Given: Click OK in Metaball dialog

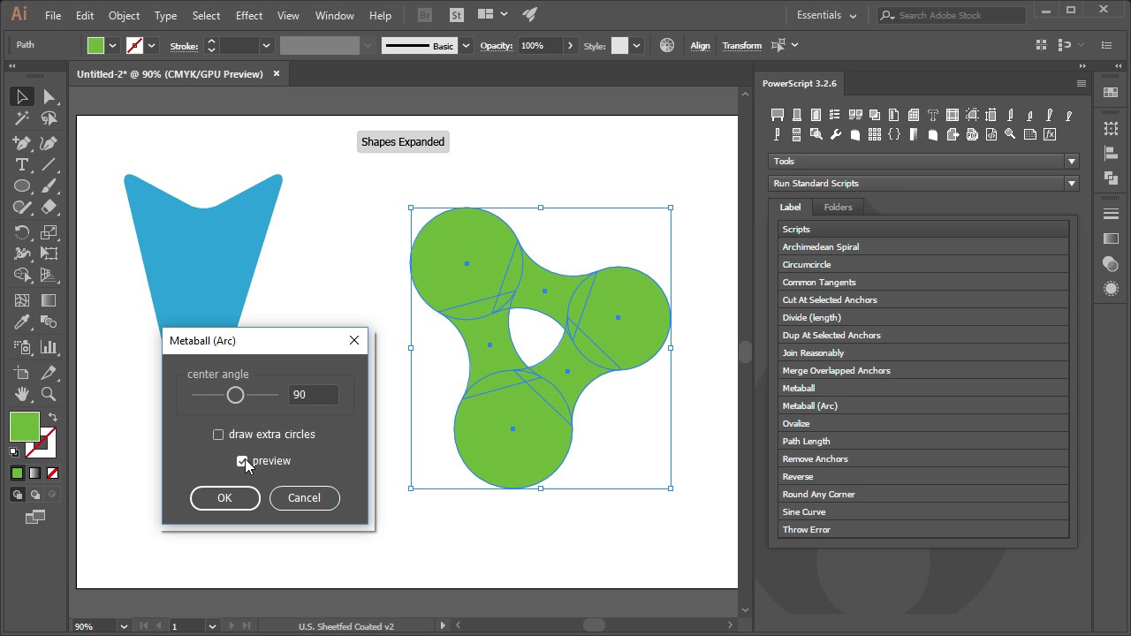Looking at the screenshot, I should (x=224, y=498).
